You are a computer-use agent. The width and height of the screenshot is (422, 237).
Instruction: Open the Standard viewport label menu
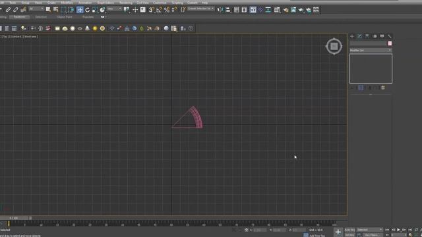(16, 36)
